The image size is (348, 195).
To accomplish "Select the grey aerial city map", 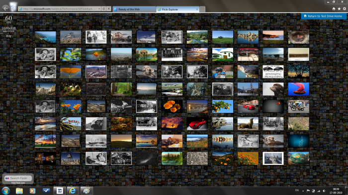I will 197,158.
